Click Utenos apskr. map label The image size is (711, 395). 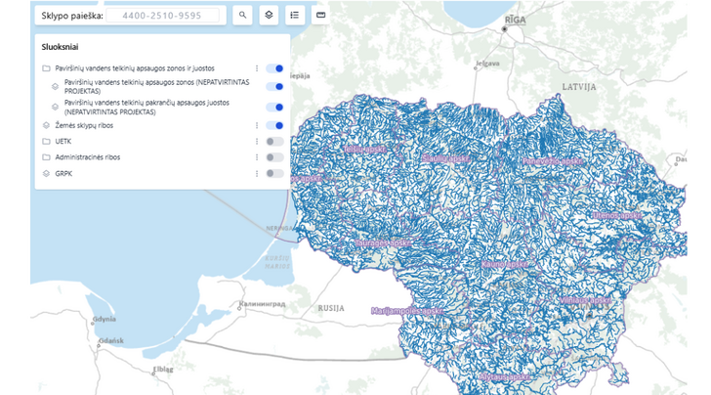[x=617, y=215]
